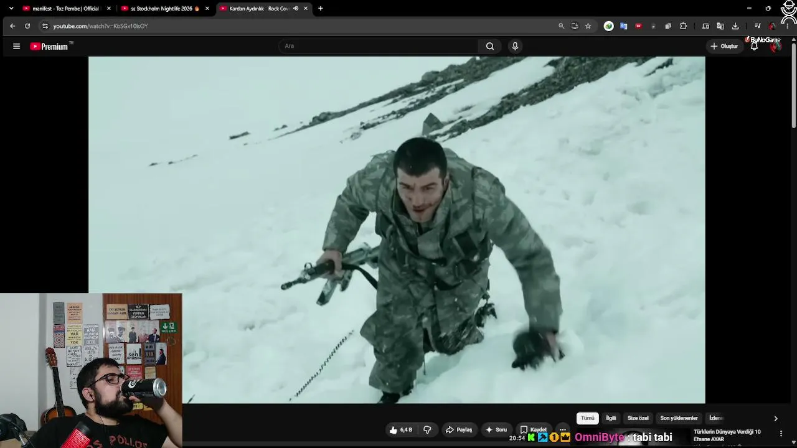The height and width of the screenshot is (448, 797).
Task: Click the Paylaş share button
Action: tap(459, 430)
